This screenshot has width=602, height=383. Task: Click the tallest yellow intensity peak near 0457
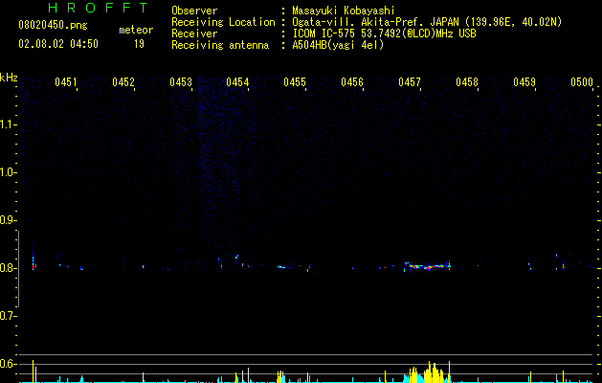pyautogui.click(x=429, y=372)
